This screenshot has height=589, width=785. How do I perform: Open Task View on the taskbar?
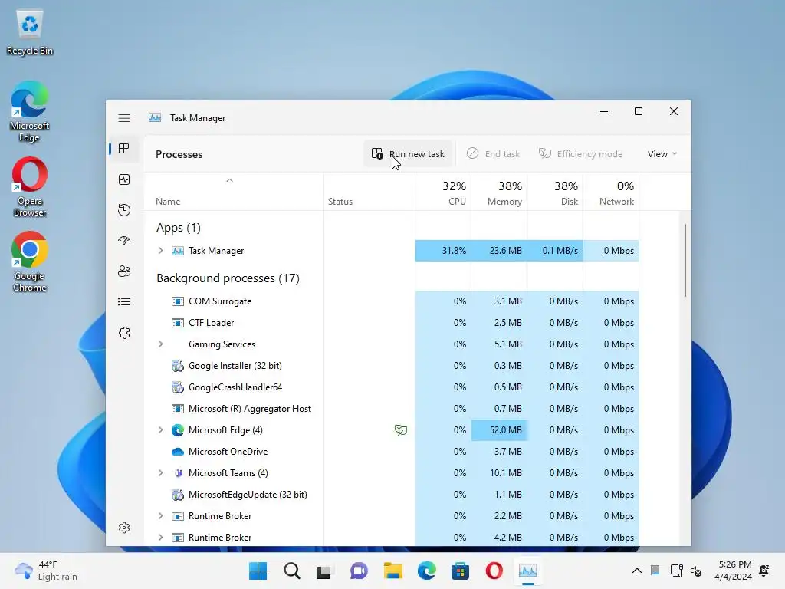pos(324,571)
